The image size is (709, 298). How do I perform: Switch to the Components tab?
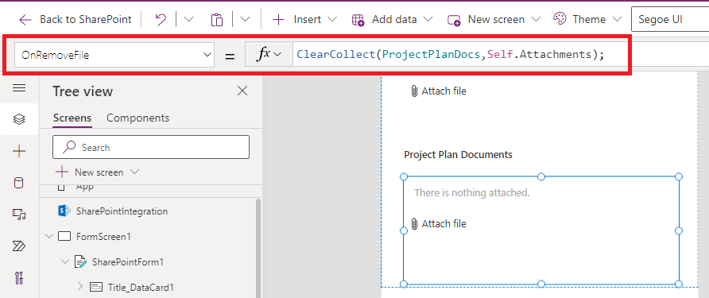[x=138, y=118]
